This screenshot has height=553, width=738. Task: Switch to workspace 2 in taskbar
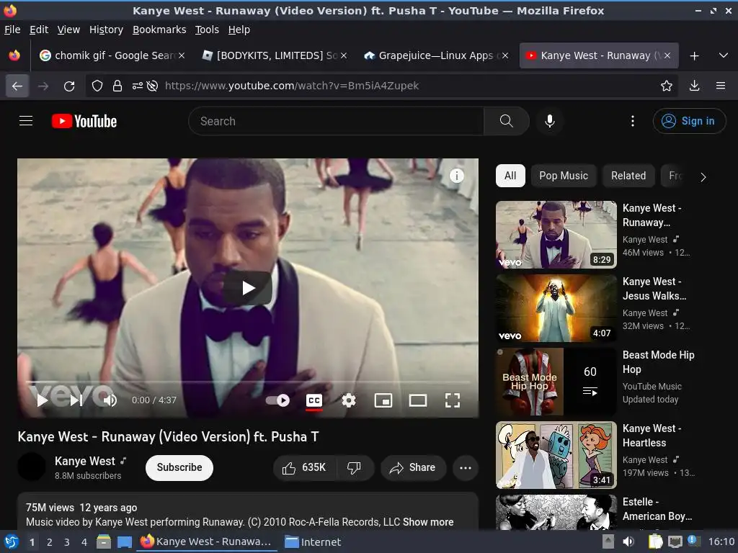[50, 542]
